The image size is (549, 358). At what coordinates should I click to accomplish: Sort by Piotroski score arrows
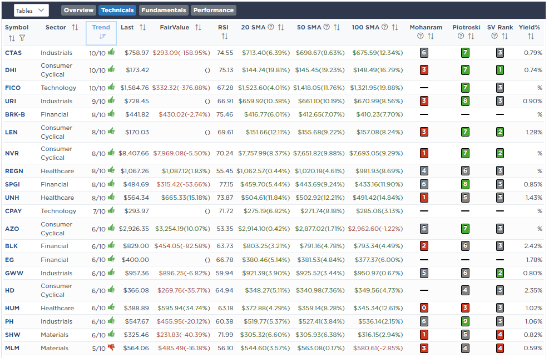(471, 37)
